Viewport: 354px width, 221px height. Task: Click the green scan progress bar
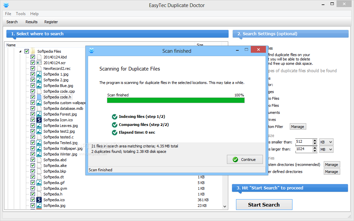175,100
